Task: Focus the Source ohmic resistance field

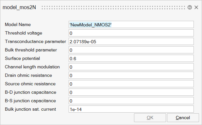Action: (x=131, y=84)
